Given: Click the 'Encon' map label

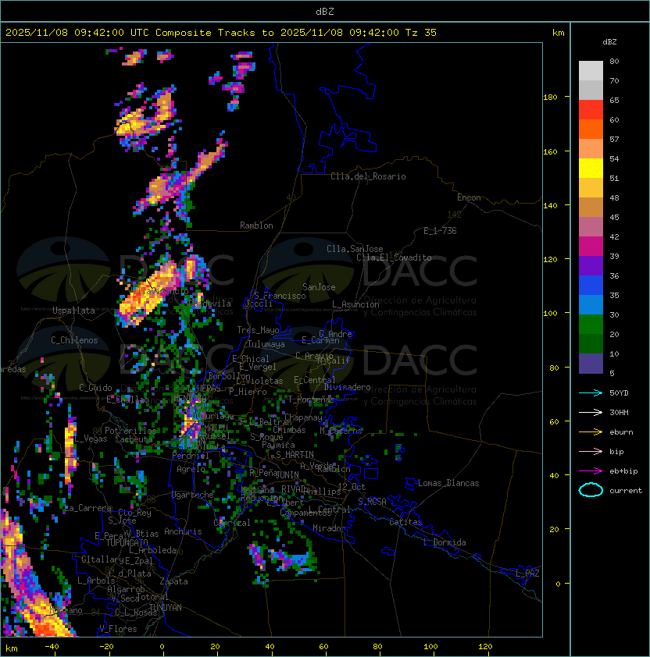Looking at the screenshot, I should (469, 197).
